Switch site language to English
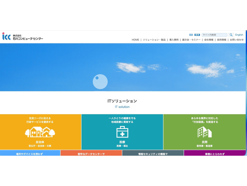 point(239,35)
